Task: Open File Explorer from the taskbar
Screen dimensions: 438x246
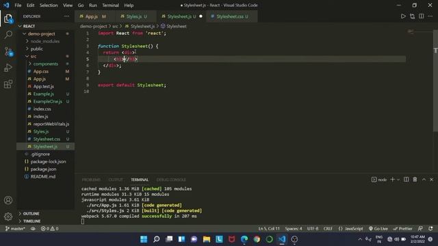Action: click(207, 239)
